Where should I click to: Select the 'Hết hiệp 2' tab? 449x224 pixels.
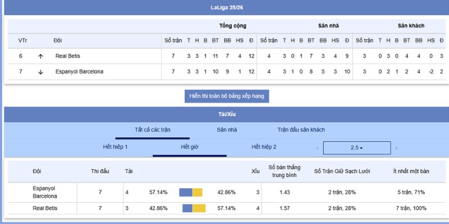click(264, 147)
